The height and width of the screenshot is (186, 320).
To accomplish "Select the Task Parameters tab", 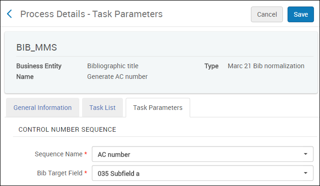I will tap(158, 108).
